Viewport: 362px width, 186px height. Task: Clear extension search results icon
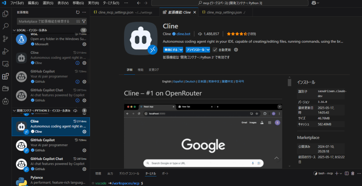click(78, 21)
